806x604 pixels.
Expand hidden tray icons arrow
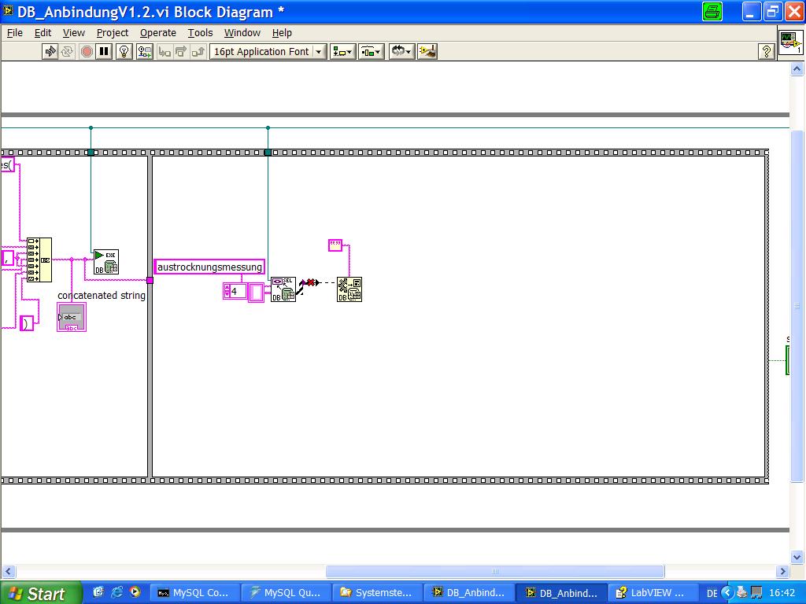[727, 593]
